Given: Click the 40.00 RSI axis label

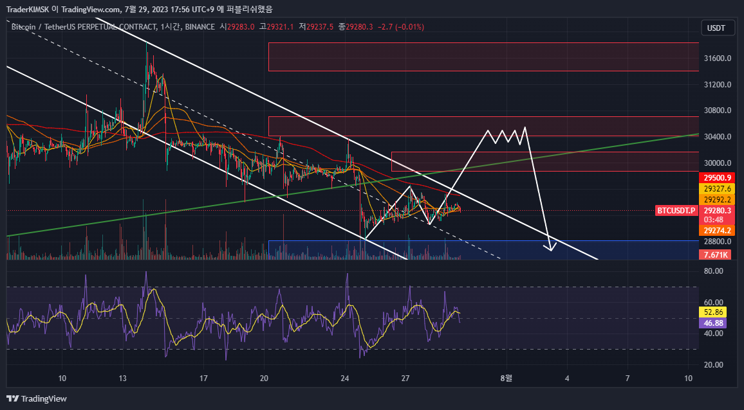Looking at the screenshot, I should 713,334.
